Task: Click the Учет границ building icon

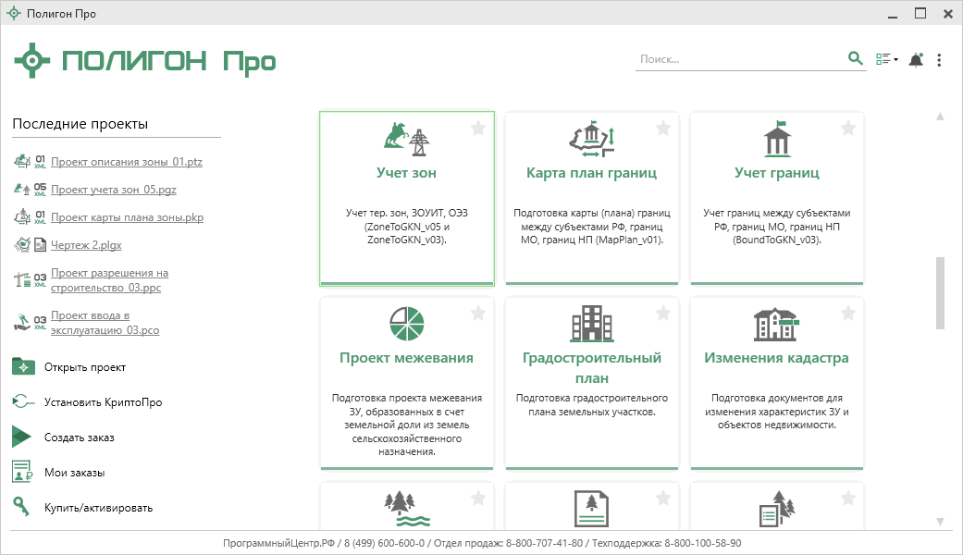Action: pyautogui.click(x=777, y=140)
